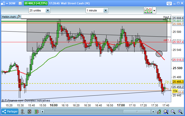
Task: Click the 15s countdown label
Action: 175,91
